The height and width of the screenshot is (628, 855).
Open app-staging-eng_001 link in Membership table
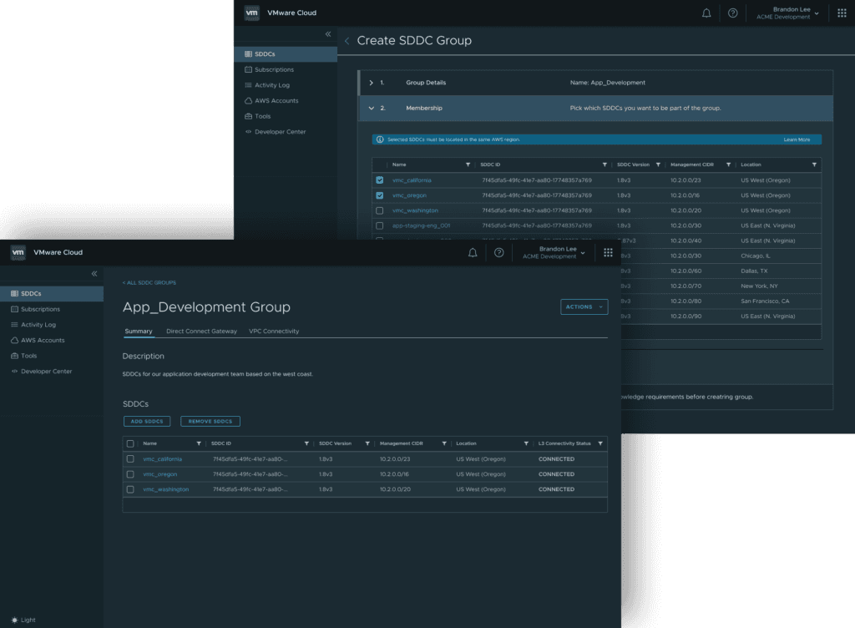click(421, 225)
